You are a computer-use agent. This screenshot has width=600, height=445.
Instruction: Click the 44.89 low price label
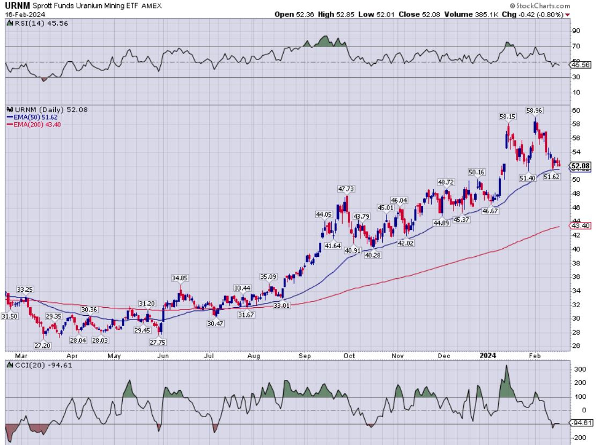[x=441, y=222]
